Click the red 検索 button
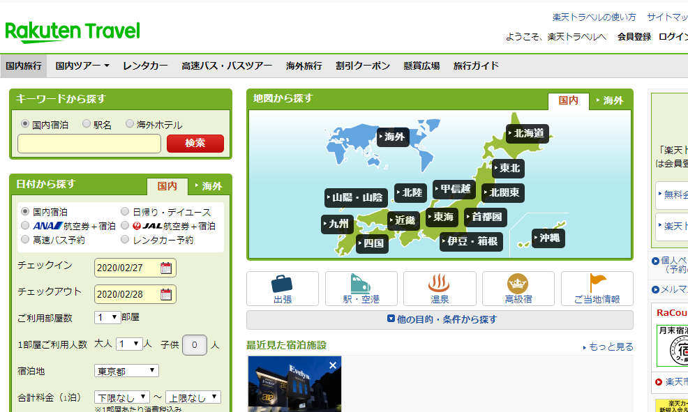Screen dimensions: 688x412 click(195, 144)
